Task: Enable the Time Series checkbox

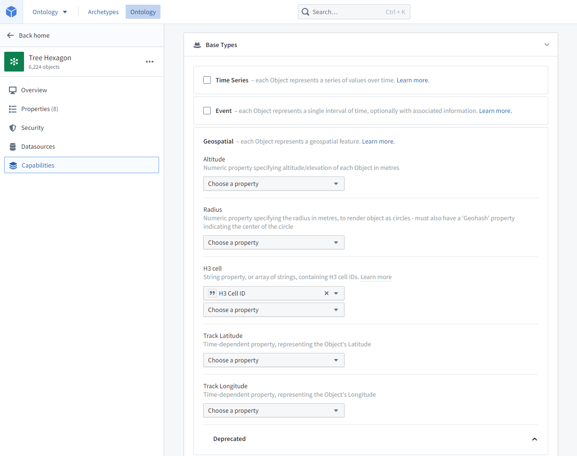Action: click(x=207, y=80)
